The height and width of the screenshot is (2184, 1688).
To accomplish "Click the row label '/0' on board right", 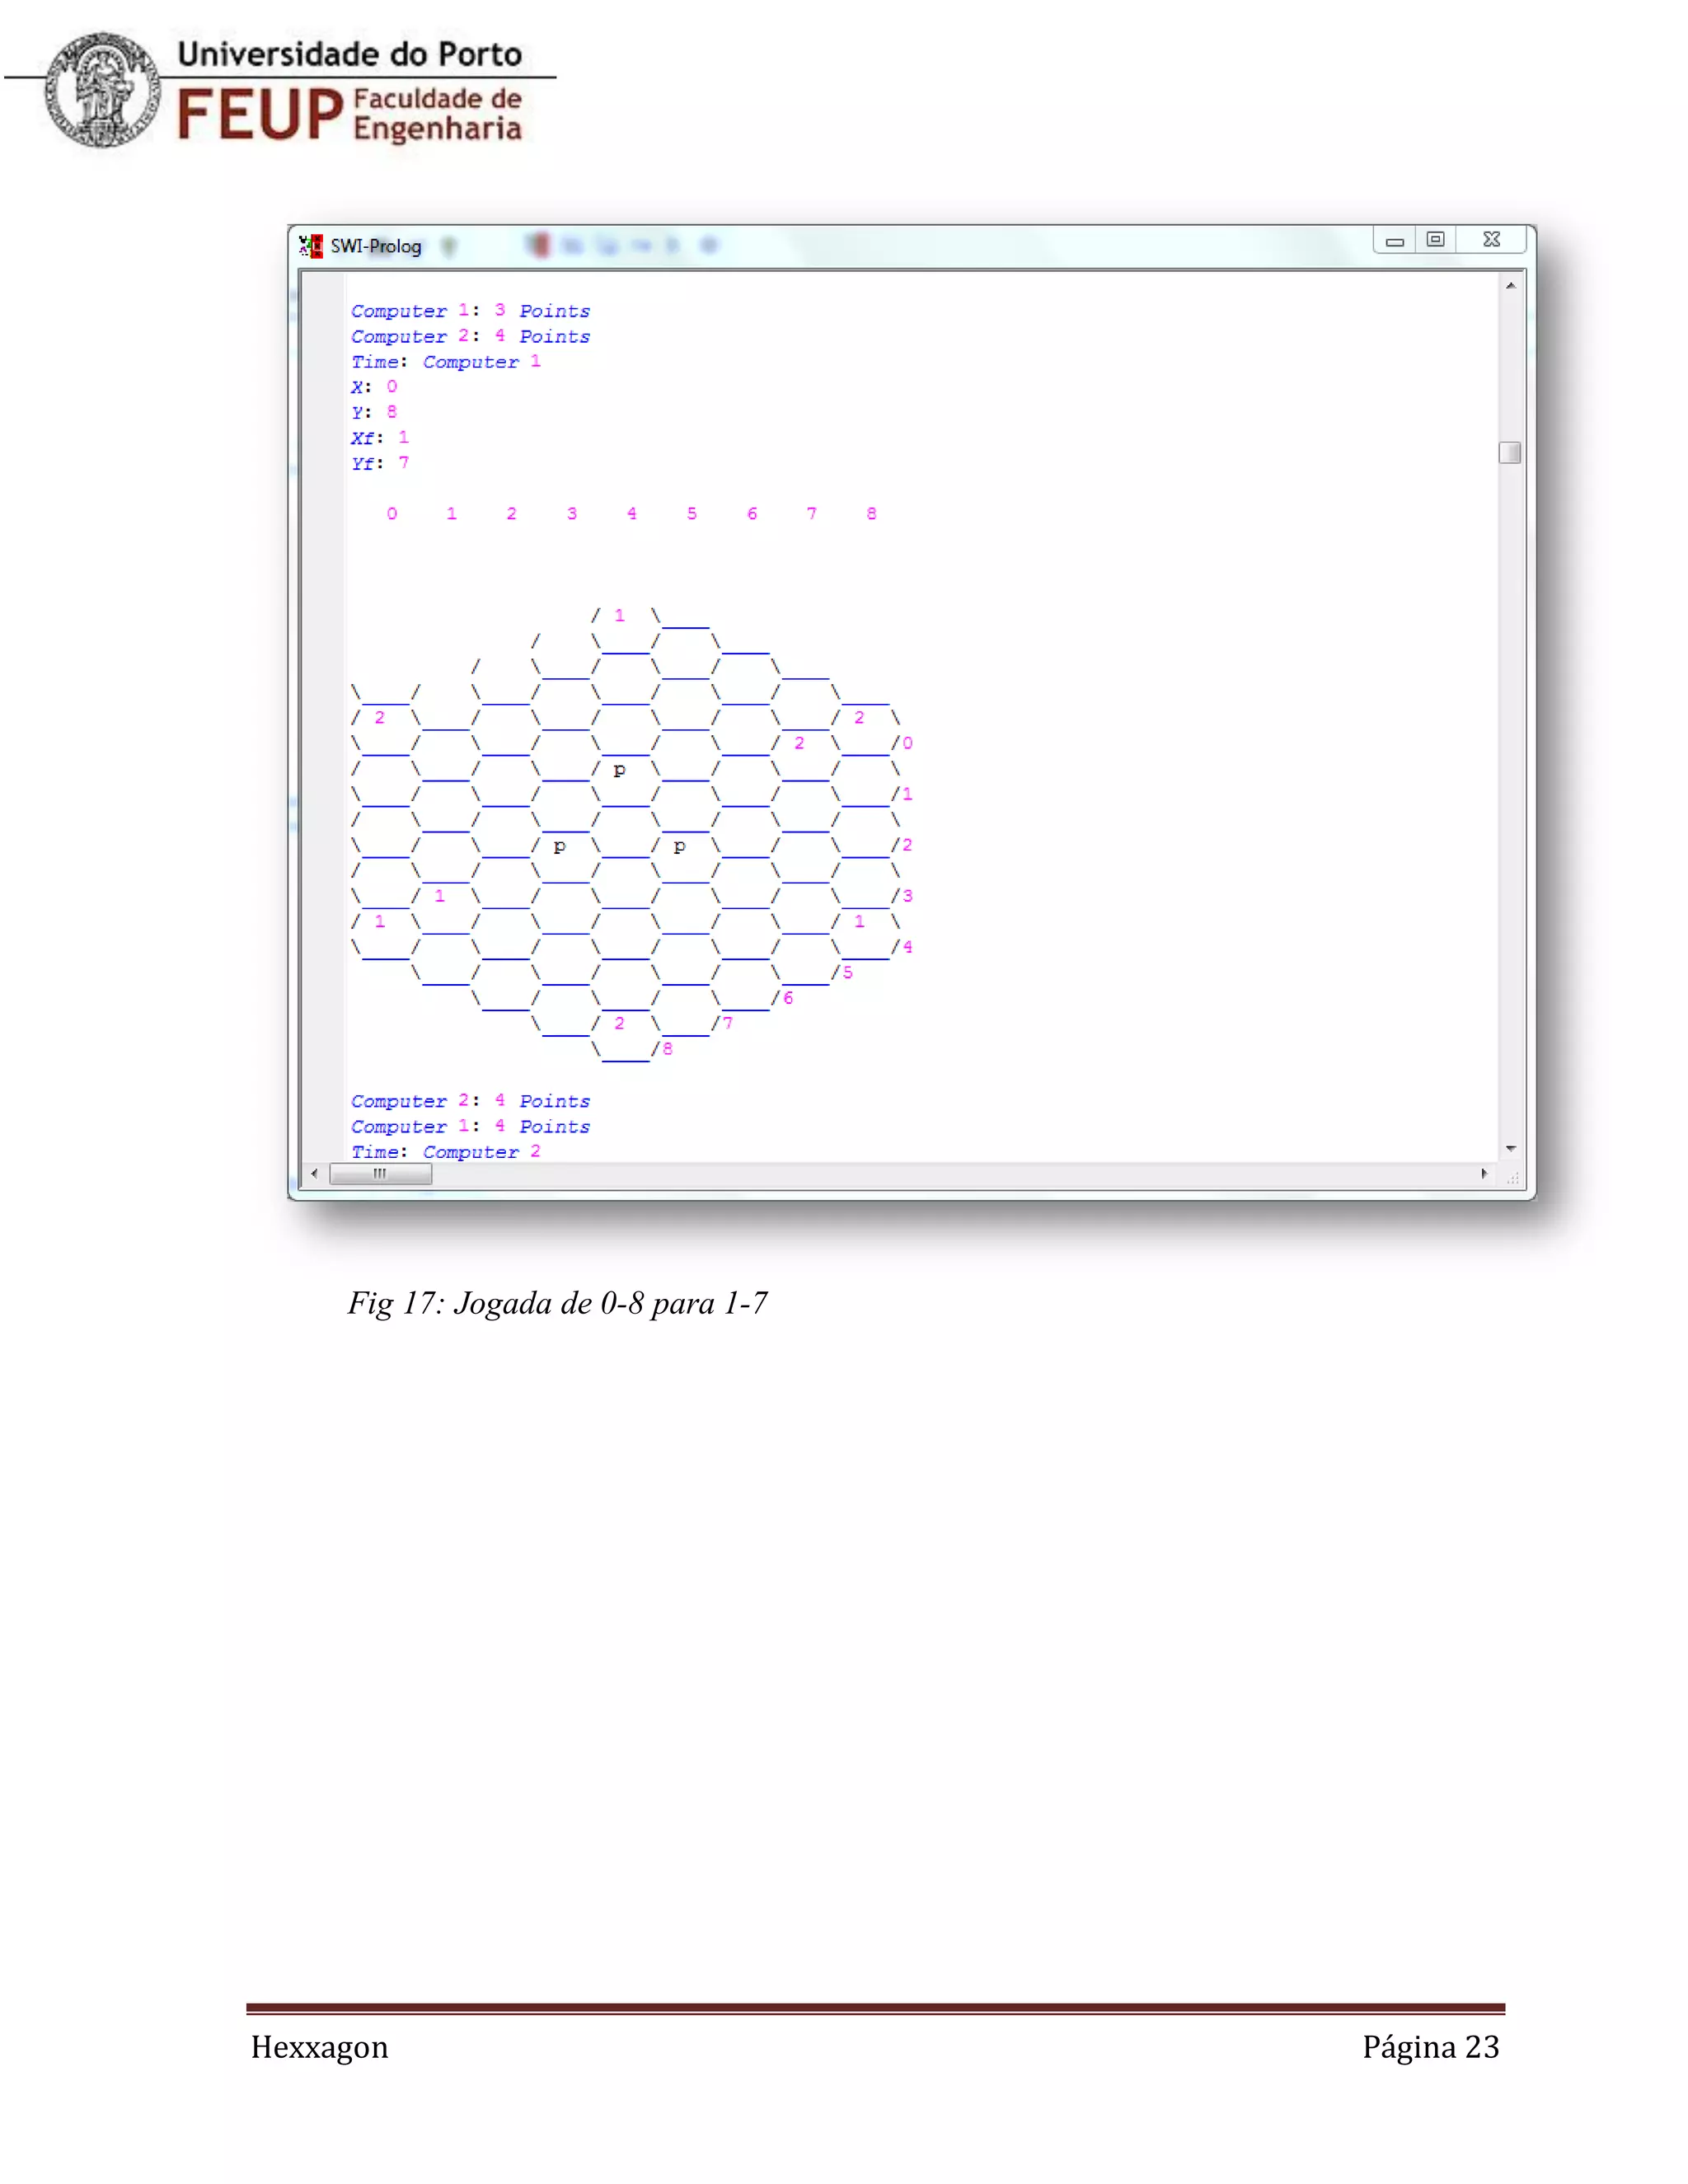I will [902, 743].
